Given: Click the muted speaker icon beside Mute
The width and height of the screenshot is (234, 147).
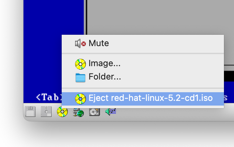Looking at the screenshot, I should 80,43.
